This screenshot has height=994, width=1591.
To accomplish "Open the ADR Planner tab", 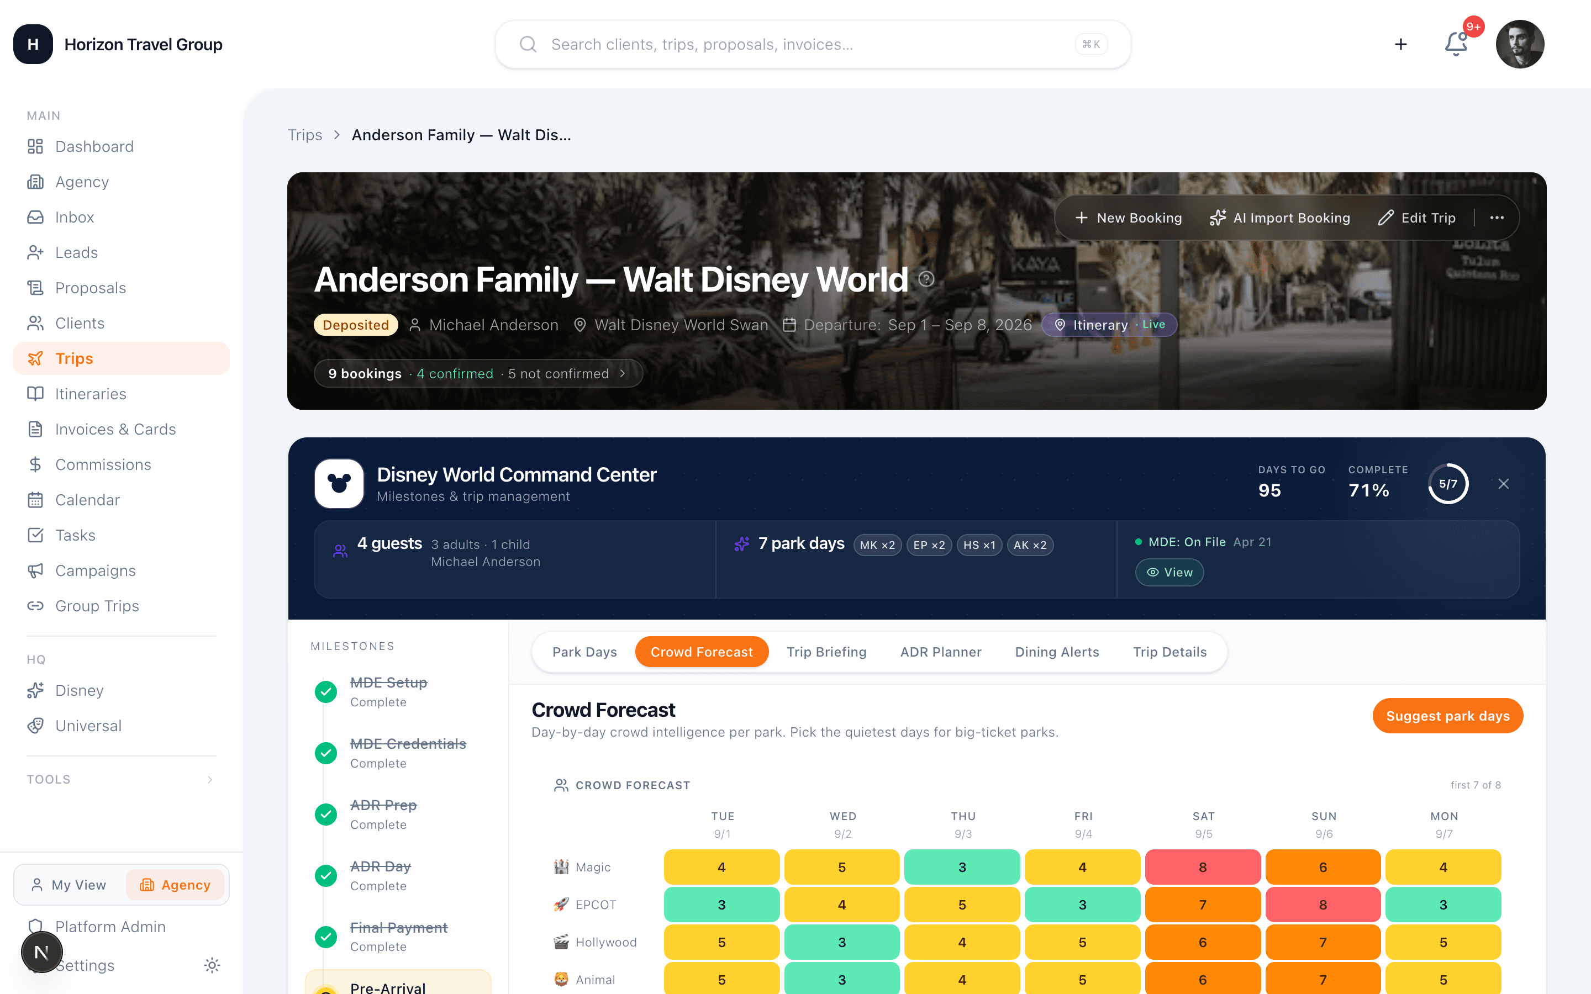I will 941,652.
